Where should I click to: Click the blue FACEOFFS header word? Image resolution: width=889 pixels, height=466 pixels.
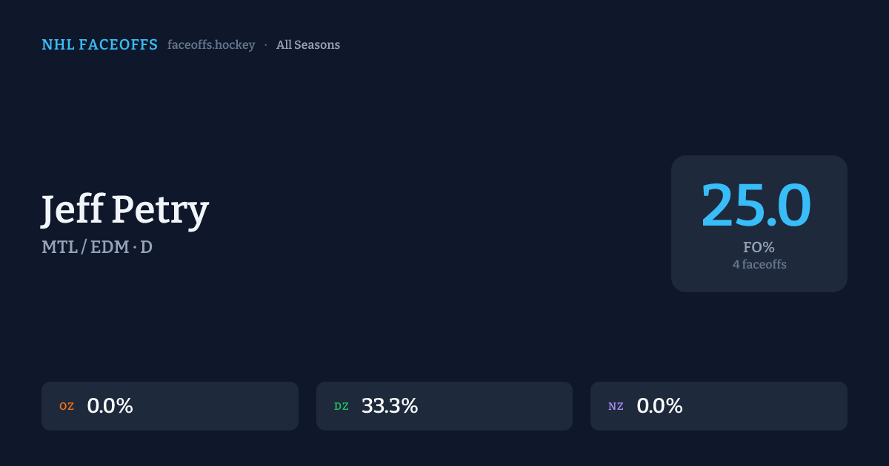119,45
